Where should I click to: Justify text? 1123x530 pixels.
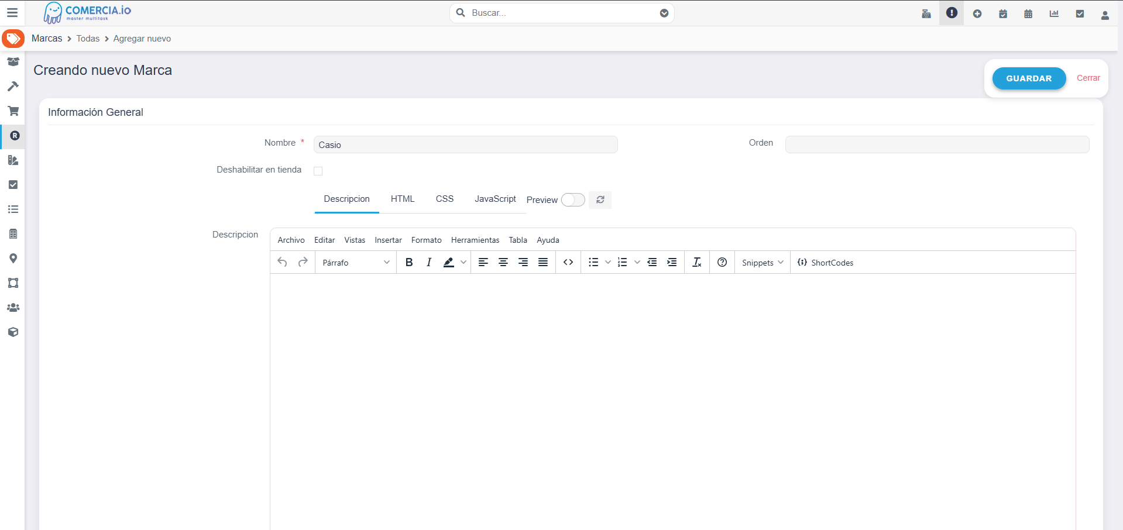click(x=543, y=262)
